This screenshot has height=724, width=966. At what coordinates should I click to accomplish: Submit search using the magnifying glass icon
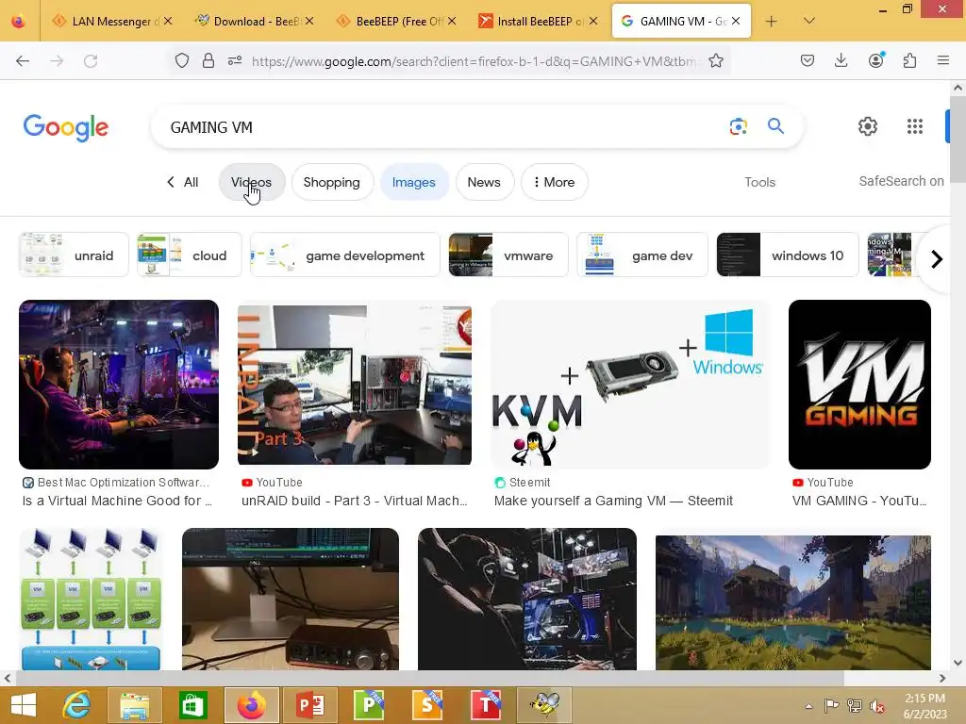tap(775, 126)
